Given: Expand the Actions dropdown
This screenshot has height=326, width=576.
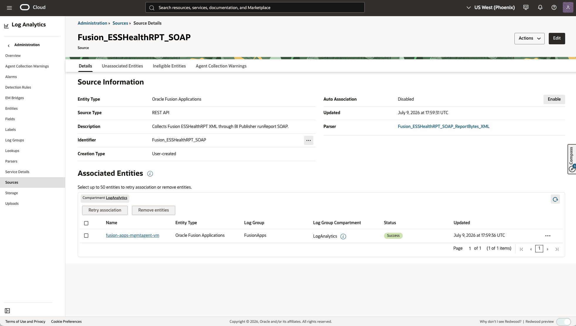Looking at the screenshot, I should pyautogui.click(x=529, y=38).
